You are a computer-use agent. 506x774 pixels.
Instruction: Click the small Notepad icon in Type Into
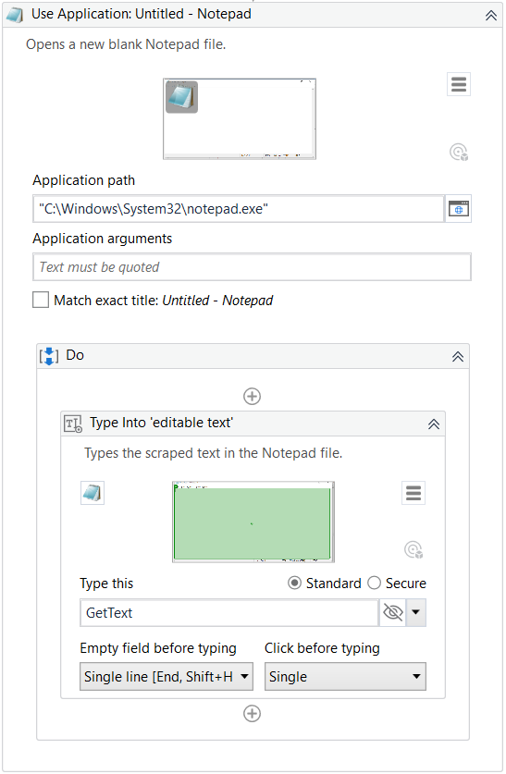[93, 493]
